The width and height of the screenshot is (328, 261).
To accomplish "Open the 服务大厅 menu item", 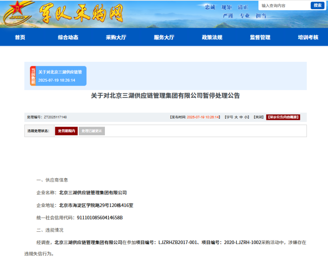I will click(x=164, y=37).
